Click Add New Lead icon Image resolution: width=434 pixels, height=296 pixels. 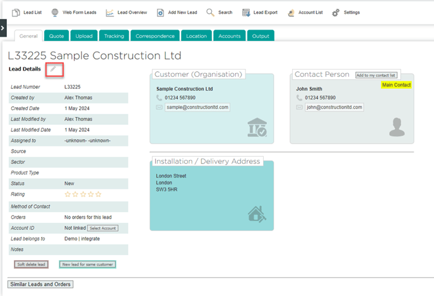[162, 13]
